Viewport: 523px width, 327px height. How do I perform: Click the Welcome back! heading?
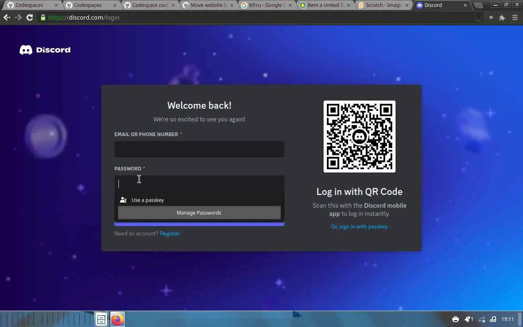pyautogui.click(x=199, y=105)
